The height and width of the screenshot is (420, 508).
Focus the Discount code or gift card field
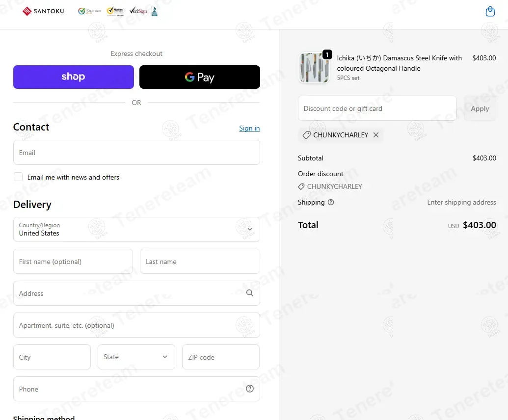point(377,108)
